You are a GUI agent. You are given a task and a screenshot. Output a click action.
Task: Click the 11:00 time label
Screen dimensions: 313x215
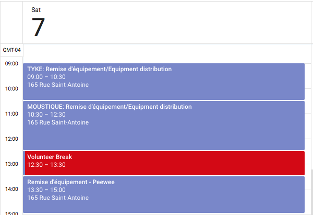point(11,114)
